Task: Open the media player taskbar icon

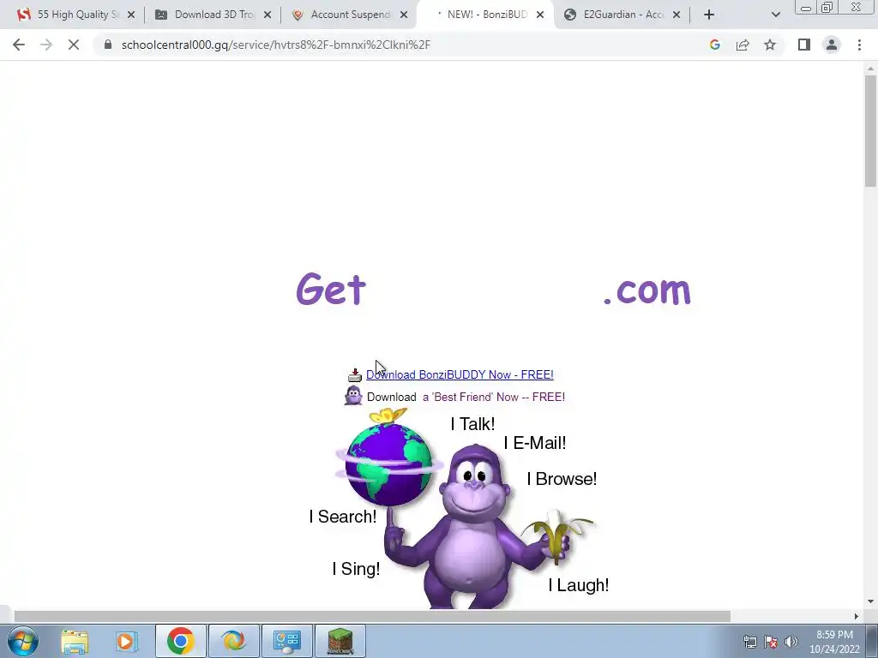Action: [x=127, y=641]
